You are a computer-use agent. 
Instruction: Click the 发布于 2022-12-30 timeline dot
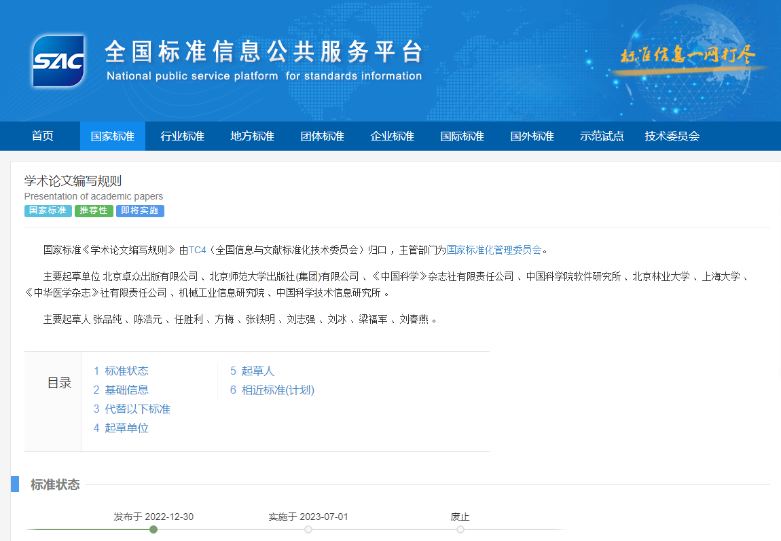pyautogui.click(x=153, y=529)
